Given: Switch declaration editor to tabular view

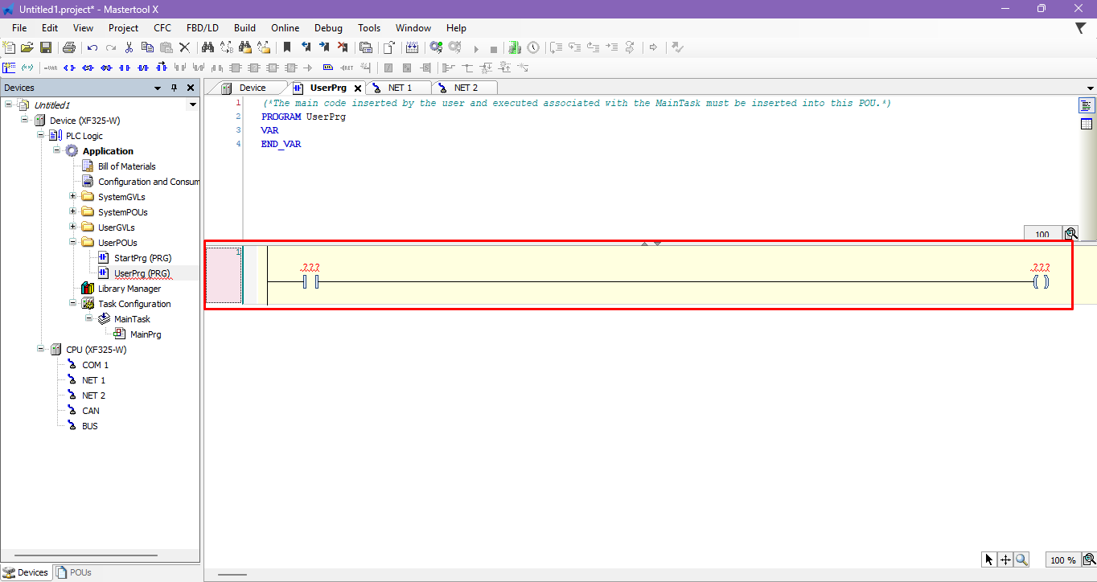Looking at the screenshot, I should 1087,124.
